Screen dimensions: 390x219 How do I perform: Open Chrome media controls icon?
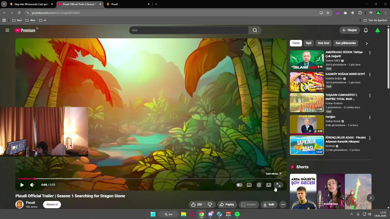[x=371, y=13]
